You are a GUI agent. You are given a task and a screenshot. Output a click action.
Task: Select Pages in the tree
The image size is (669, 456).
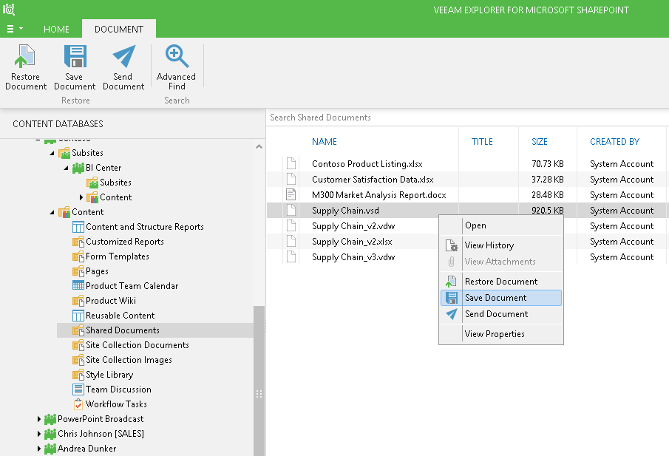[97, 271]
